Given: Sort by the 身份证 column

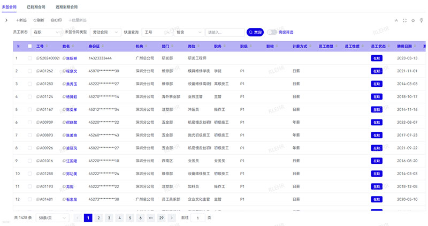Looking at the screenshot, I should [103, 46].
